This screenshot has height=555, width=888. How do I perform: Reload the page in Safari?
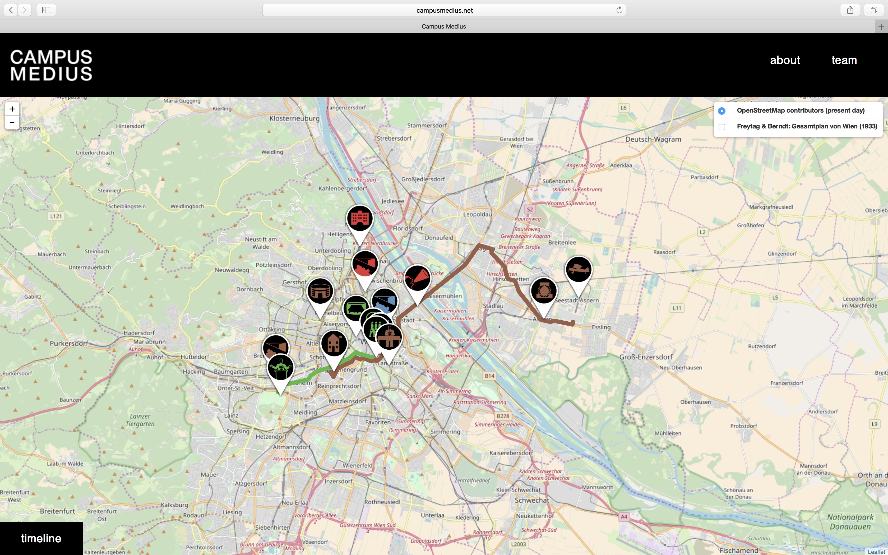(x=619, y=10)
